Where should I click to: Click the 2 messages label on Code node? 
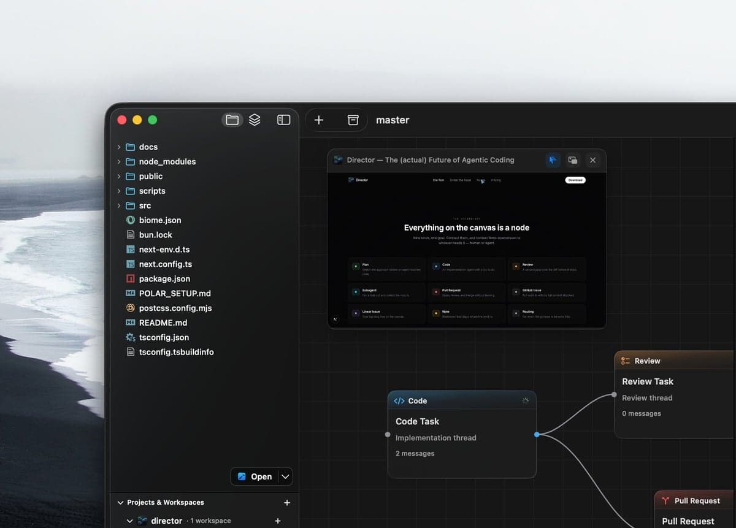415,454
